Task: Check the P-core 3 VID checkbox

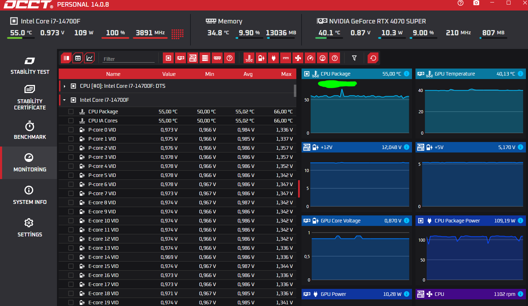Action: (x=71, y=157)
